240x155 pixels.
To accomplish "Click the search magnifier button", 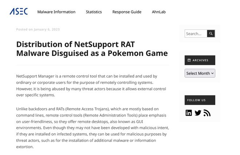I will (211, 33).
